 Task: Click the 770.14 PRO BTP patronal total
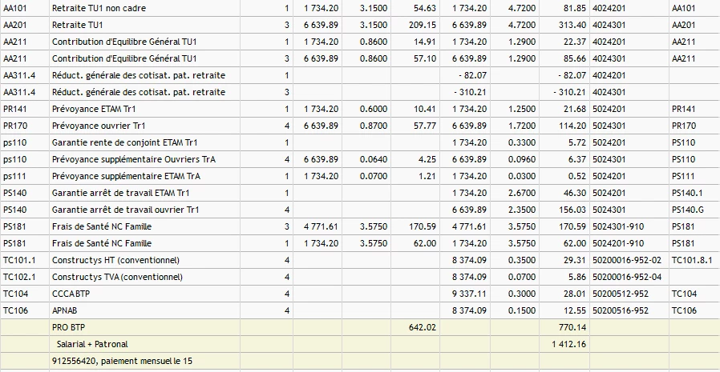(572, 327)
